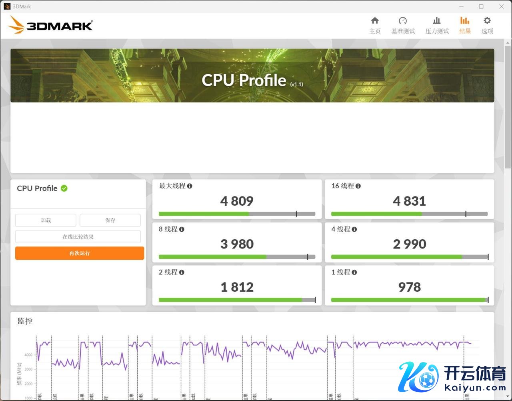
Task: Open the Benchmarks (基准测试) gauge icon
Action: coord(403,21)
